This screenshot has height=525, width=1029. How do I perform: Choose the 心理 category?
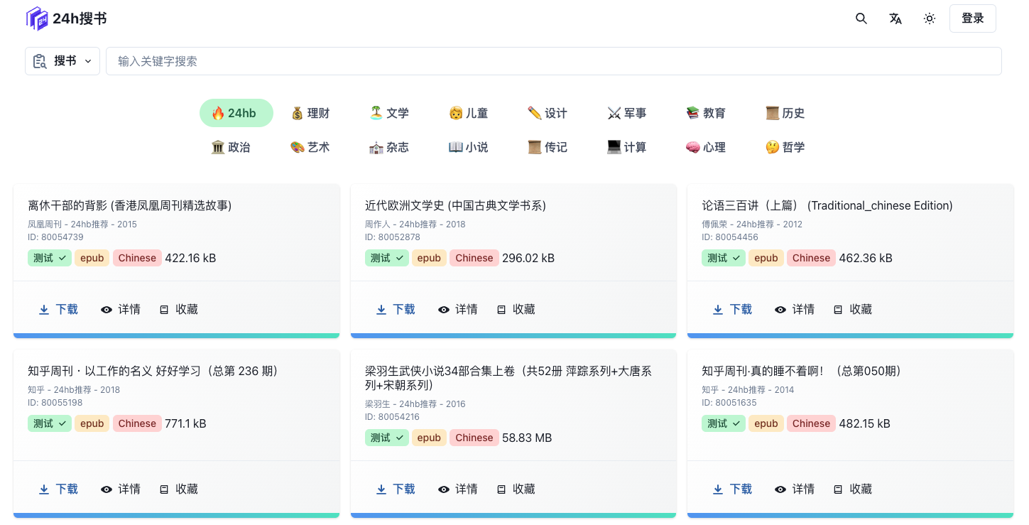[706, 147]
